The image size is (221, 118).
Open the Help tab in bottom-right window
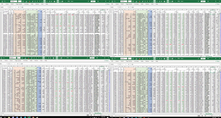[x=157, y=61]
